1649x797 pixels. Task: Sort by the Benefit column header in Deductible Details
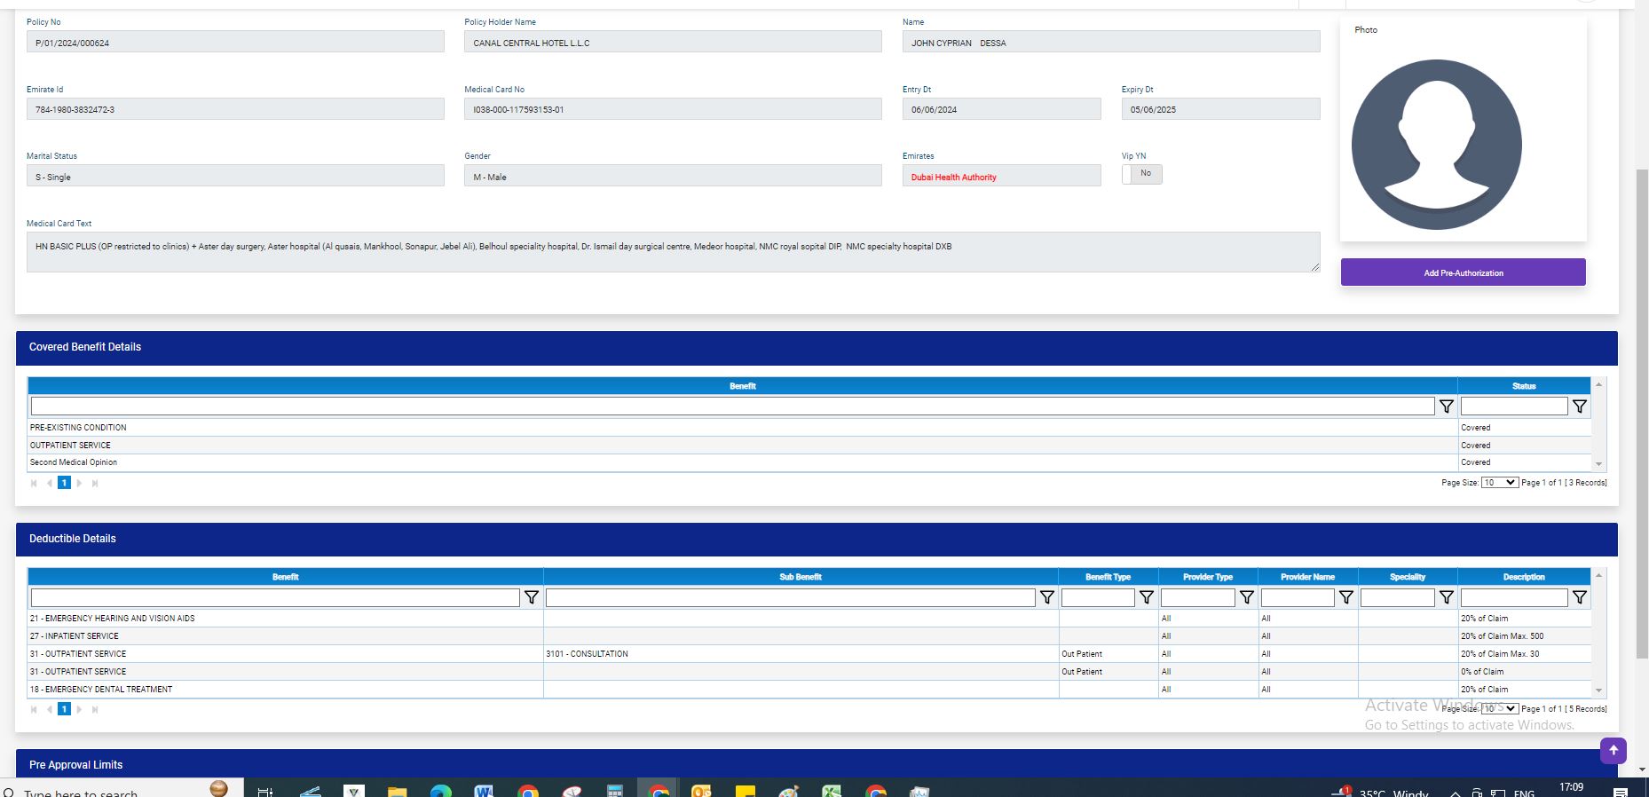coord(285,577)
